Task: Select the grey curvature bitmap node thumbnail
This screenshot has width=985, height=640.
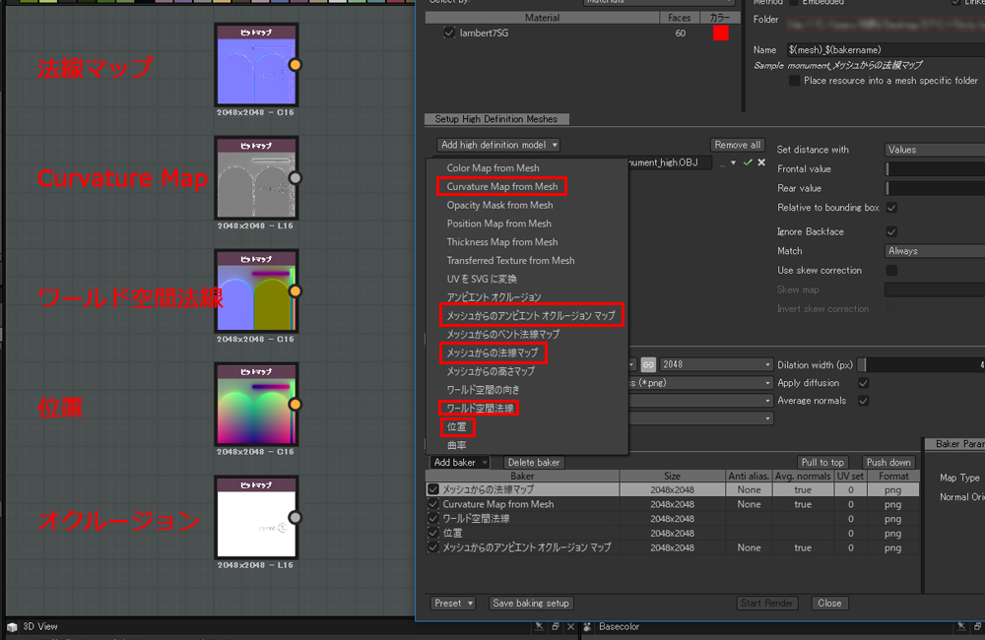Action: pos(256,178)
